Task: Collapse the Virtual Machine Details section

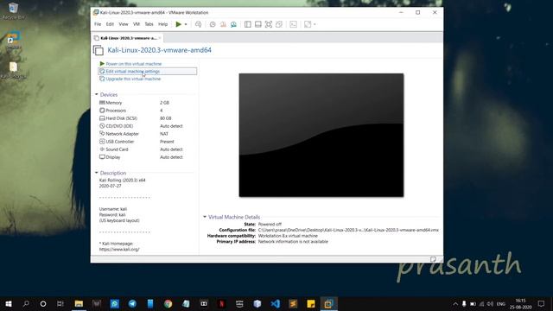Action: coord(205,217)
